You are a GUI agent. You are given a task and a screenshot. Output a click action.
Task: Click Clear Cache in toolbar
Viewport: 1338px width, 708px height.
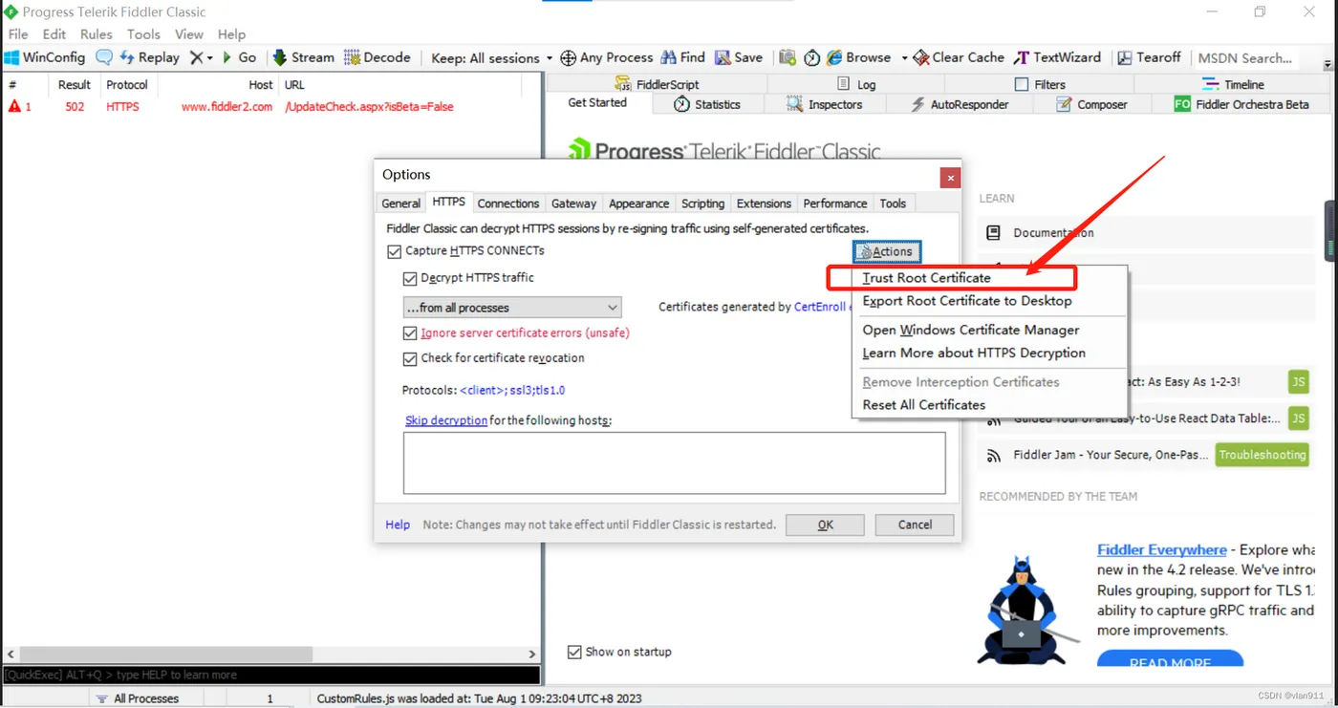(959, 57)
